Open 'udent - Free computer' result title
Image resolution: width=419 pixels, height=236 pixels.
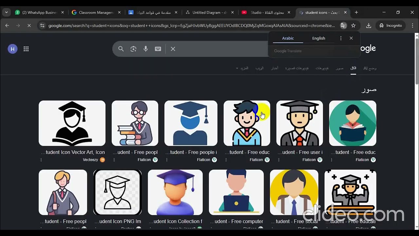point(237,221)
